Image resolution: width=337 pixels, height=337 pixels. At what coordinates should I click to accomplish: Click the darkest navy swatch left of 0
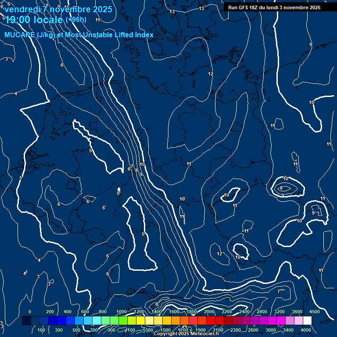point(26,320)
